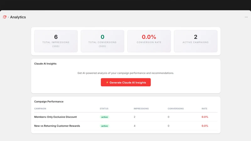Open Members-Only Exclusive Discount campaign

[56, 117]
